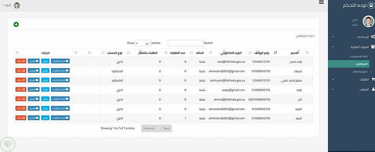Click the Search input field
375x152 pixels.
(x=186, y=43)
